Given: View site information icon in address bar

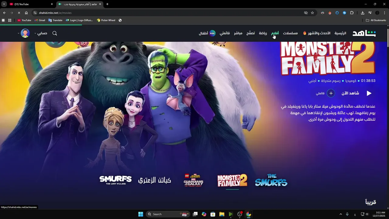Looking at the screenshot, I should pyautogui.click(x=35, y=13).
